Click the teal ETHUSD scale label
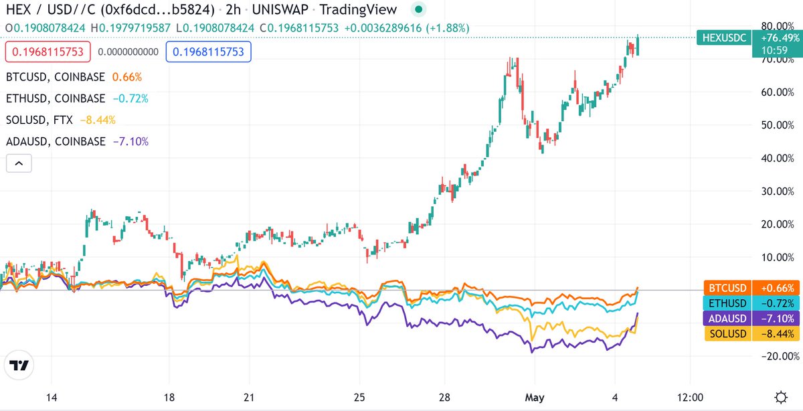Image resolution: width=803 pixels, height=411 pixels. pos(727,303)
